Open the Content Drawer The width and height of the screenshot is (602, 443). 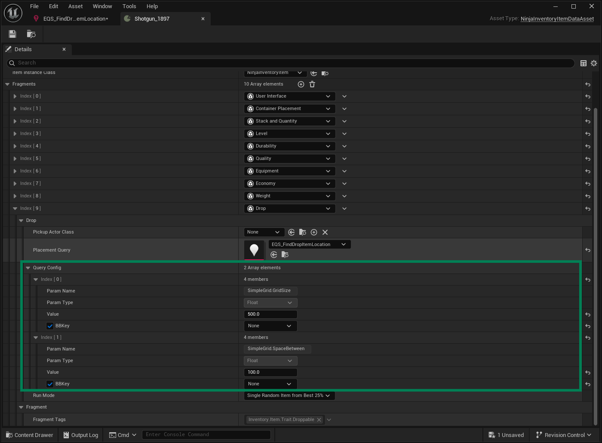29,435
